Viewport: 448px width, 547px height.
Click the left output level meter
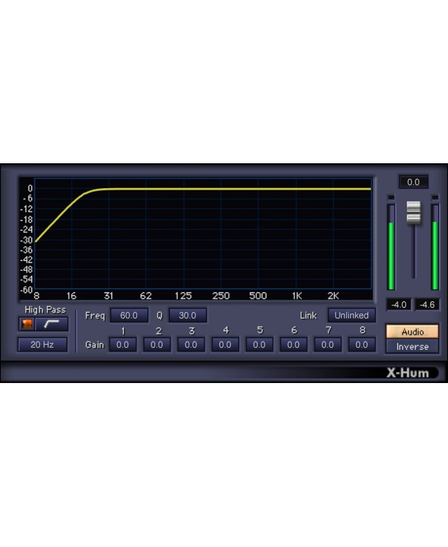coord(391,247)
